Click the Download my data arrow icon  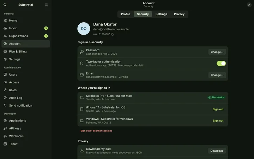pyautogui.click(x=82, y=151)
